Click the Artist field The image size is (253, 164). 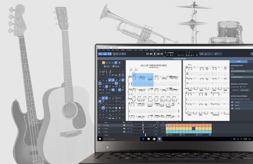pos(242,77)
